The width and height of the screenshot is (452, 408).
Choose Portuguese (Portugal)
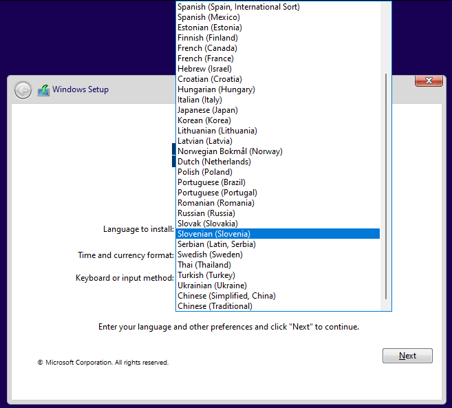pos(278,193)
